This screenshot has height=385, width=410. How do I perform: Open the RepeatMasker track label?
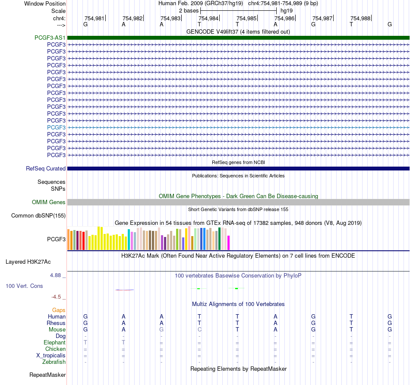pyautogui.click(x=47, y=375)
